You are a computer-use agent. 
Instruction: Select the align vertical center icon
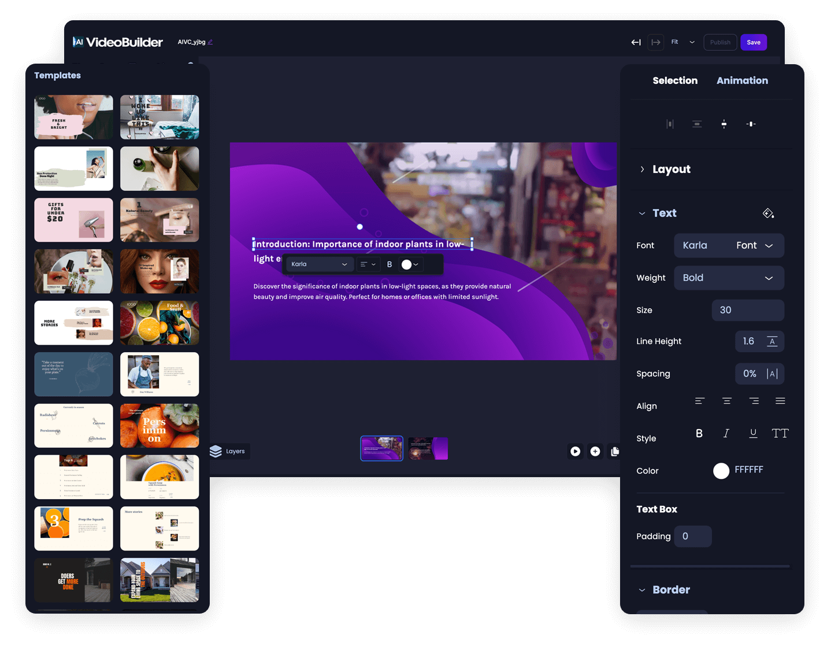point(696,124)
